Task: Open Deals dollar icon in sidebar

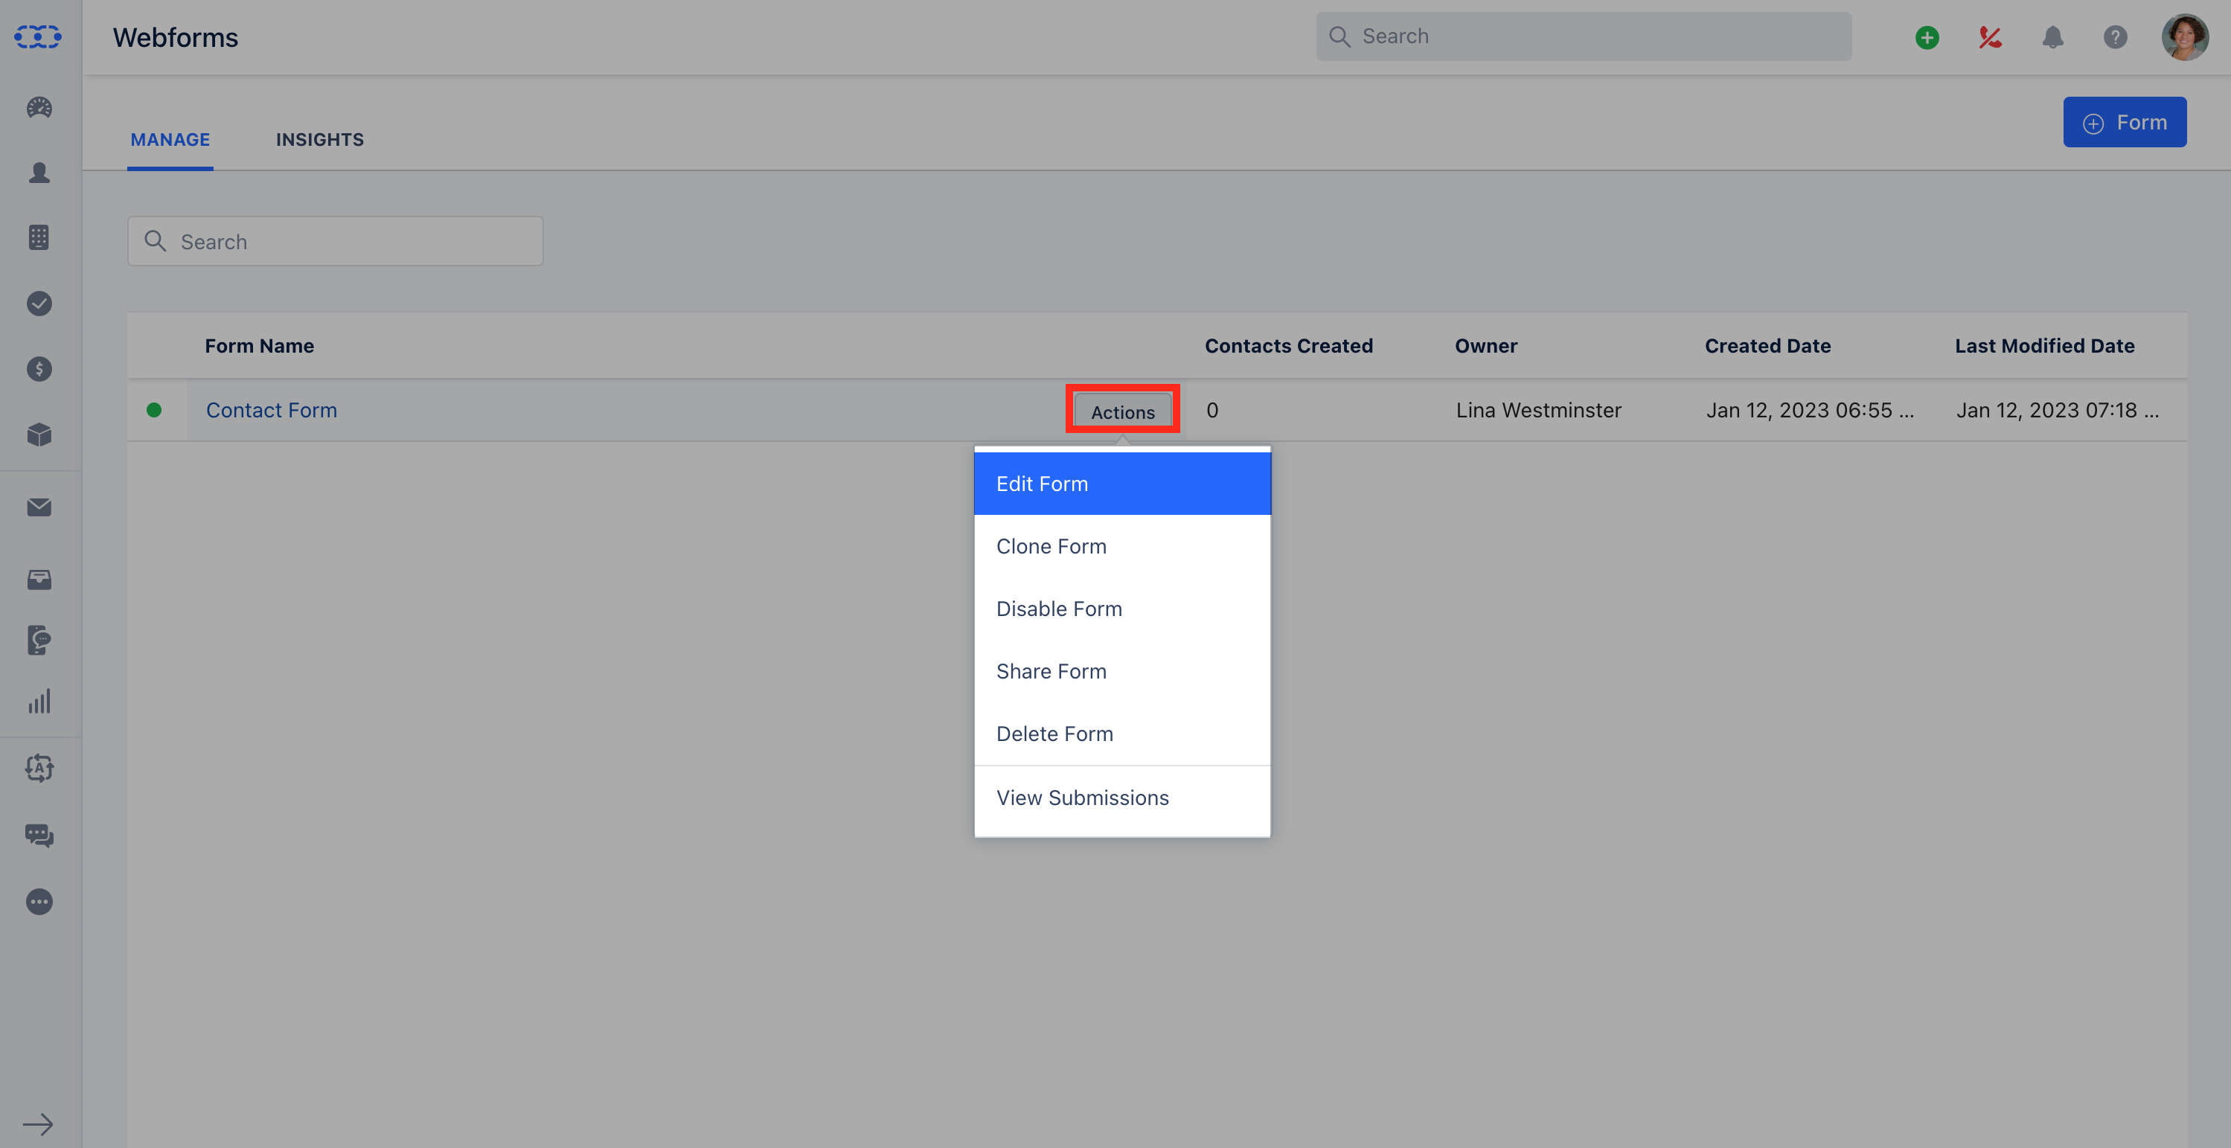Action: pyautogui.click(x=39, y=369)
